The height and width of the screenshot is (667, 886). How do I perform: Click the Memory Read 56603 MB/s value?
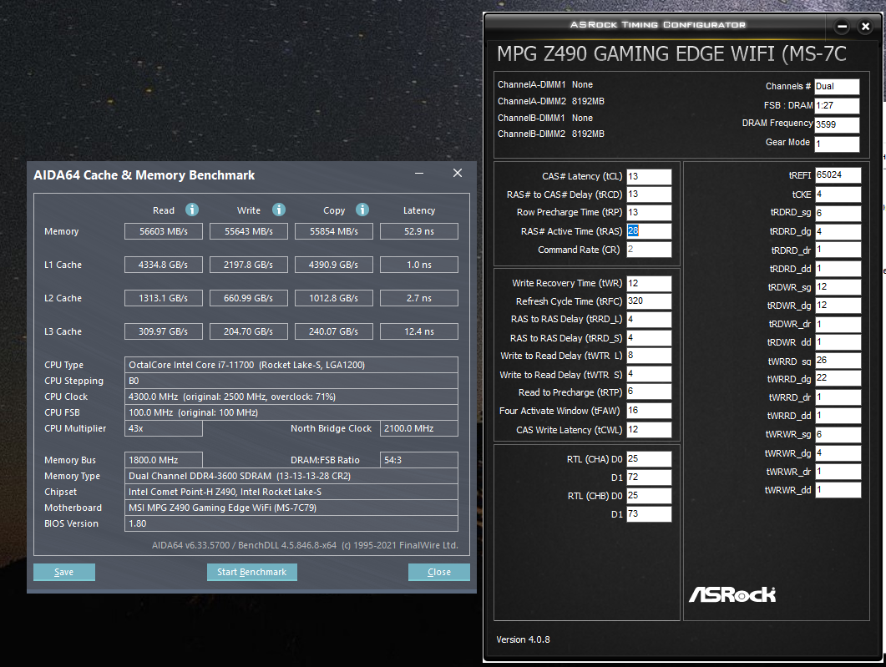tap(164, 231)
